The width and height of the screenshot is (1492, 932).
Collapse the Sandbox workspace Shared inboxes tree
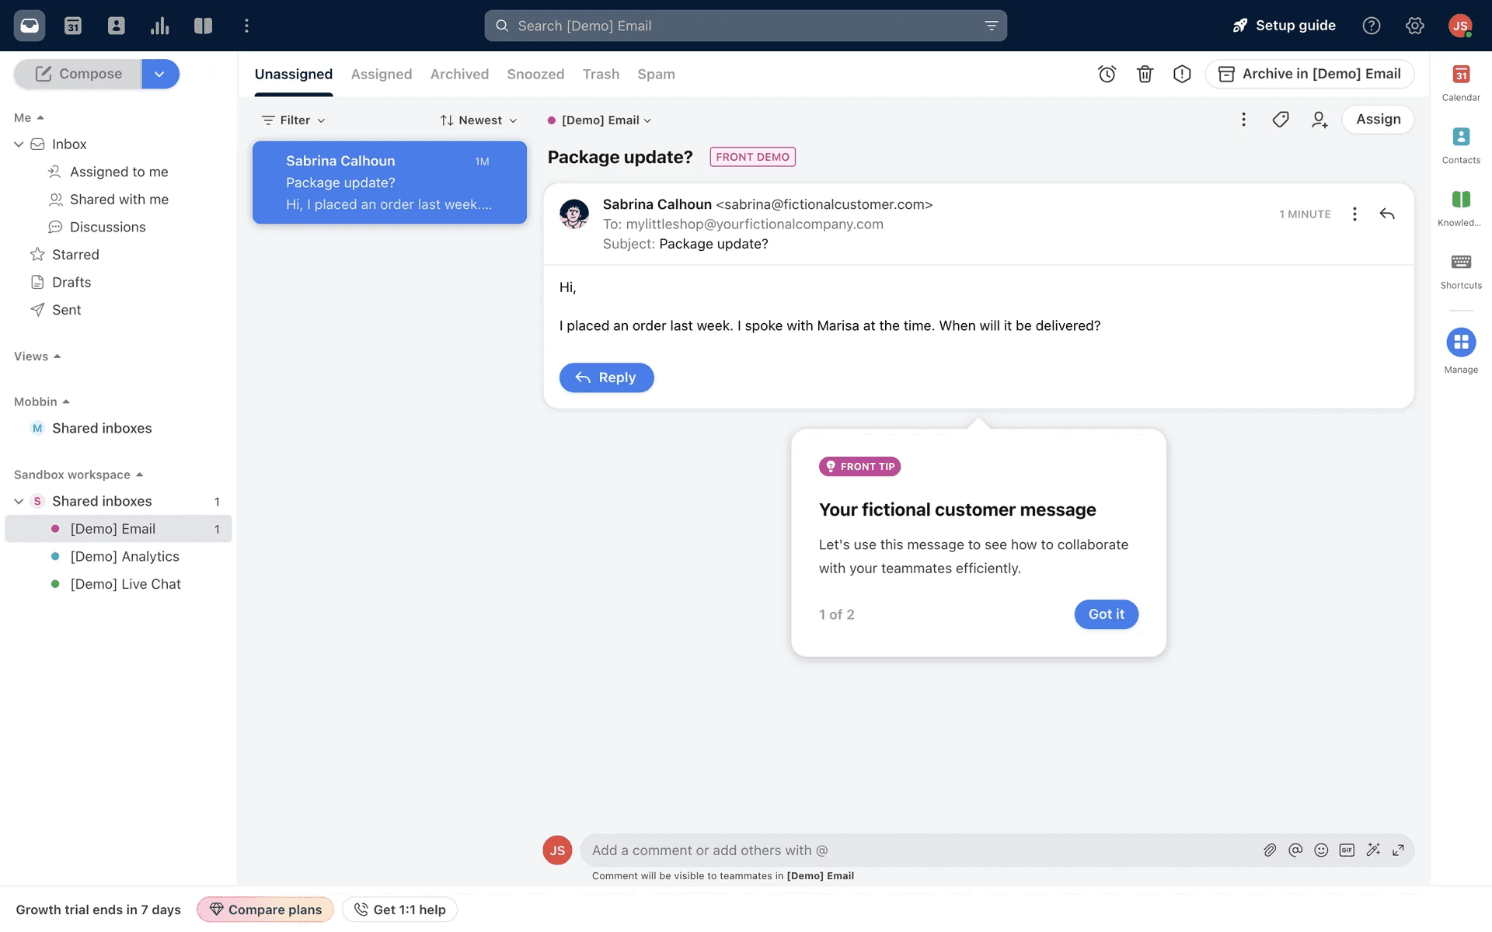pyautogui.click(x=19, y=502)
